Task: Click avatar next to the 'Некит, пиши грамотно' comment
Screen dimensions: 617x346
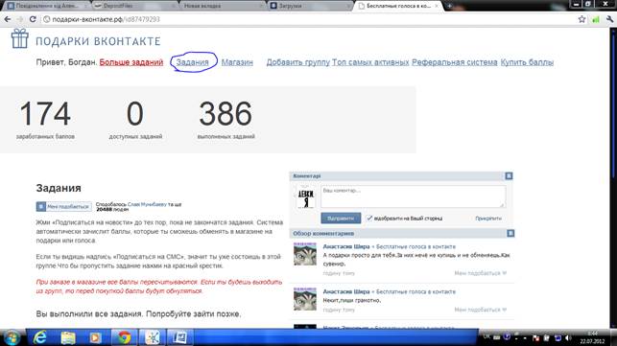Action: pyautogui.click(x=305, y=299)
